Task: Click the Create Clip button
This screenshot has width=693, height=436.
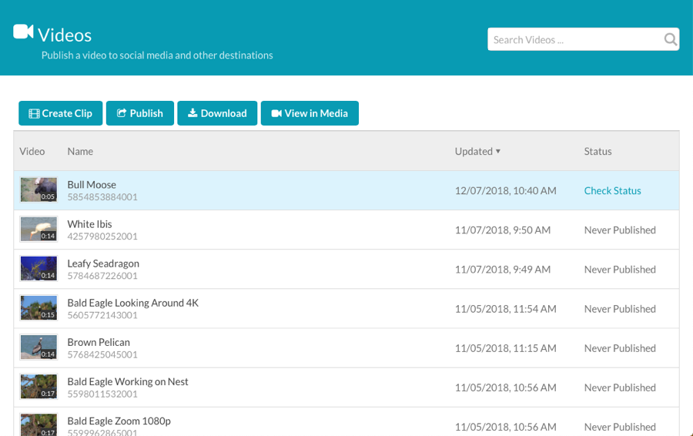Action: tap(60, 113)
